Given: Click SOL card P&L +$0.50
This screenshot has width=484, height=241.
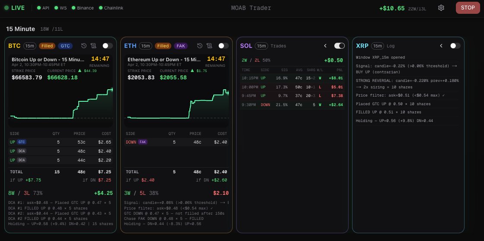Looking at the screenshot, I should 333,60.
